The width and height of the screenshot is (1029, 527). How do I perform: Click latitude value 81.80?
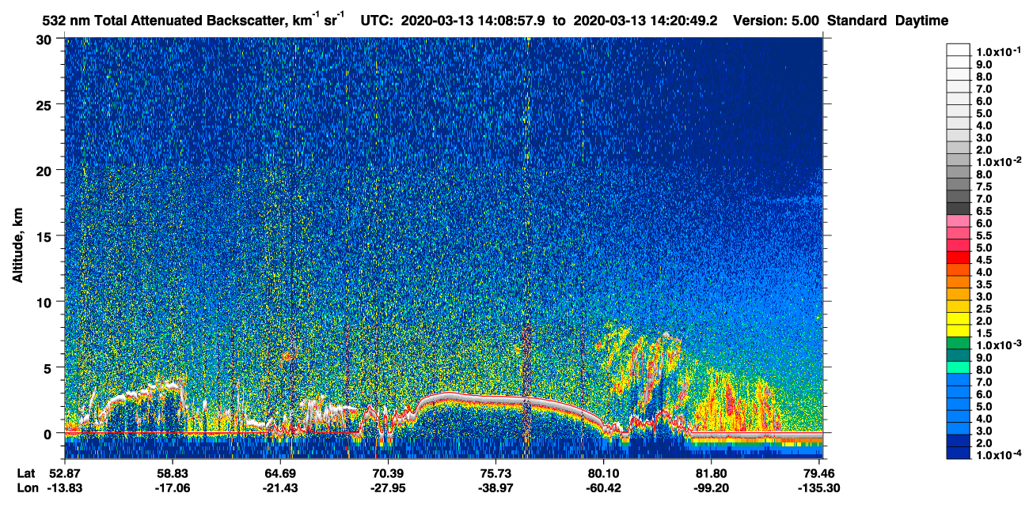tap(712, 473)
